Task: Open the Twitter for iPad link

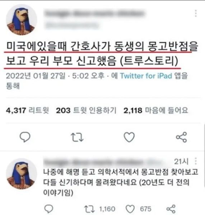Action: point(146,76)
